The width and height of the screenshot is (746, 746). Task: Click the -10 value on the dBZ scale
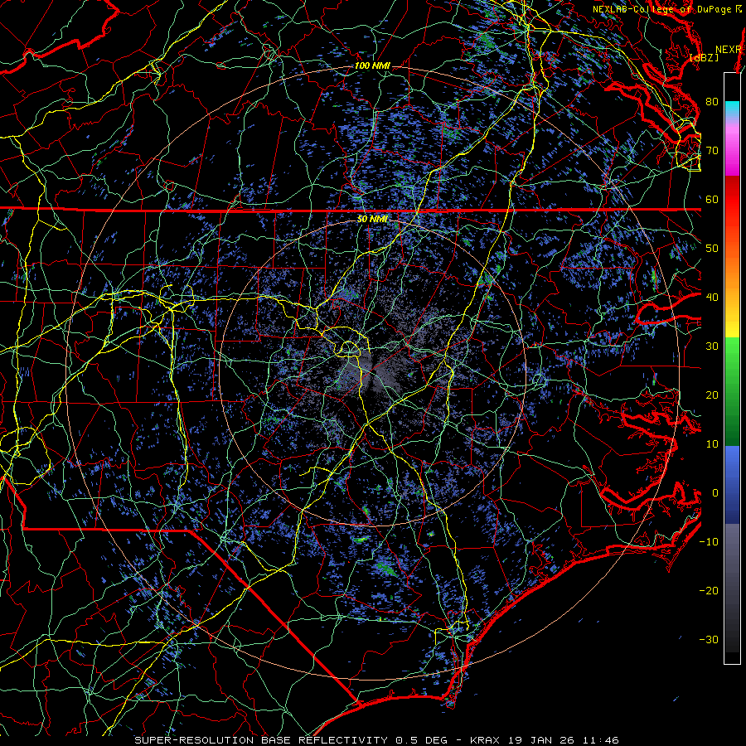709,542
